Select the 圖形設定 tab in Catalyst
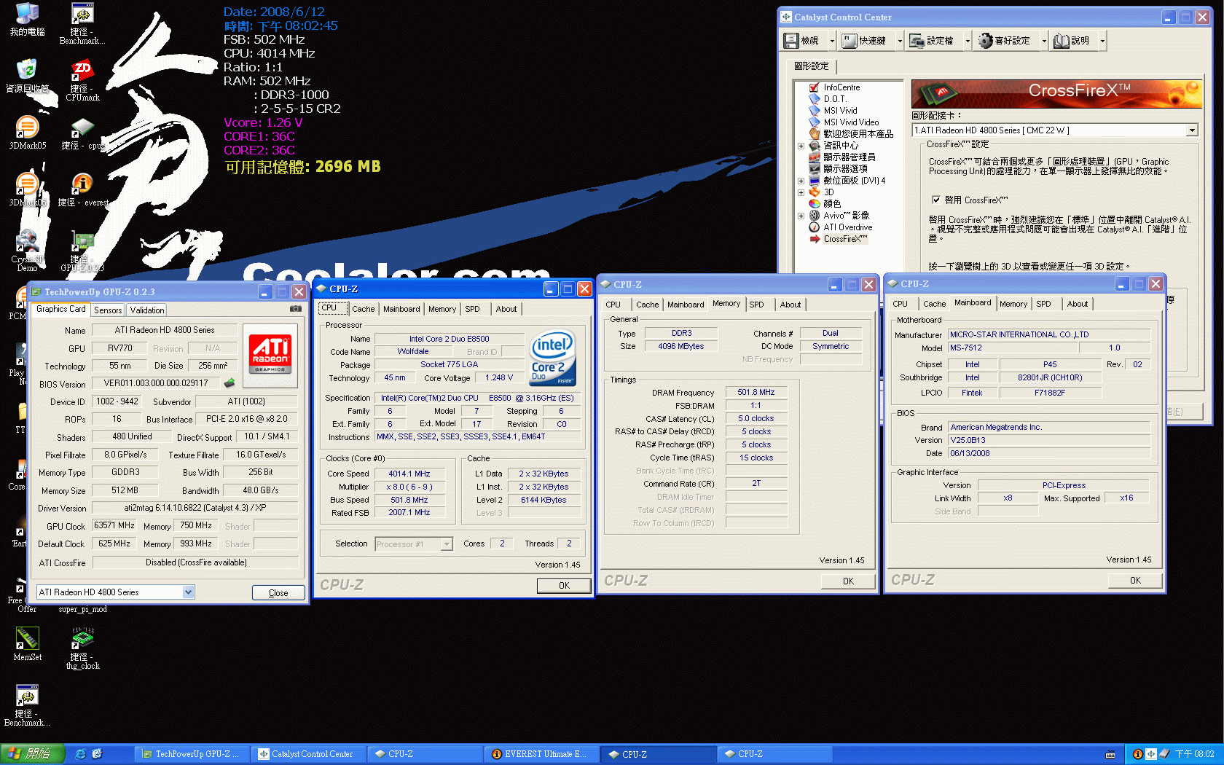1224x765 pixels. pyautogui.click(x=812, y=66)
